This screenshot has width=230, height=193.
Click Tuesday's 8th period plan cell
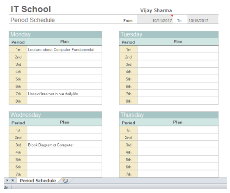(178, 101)
